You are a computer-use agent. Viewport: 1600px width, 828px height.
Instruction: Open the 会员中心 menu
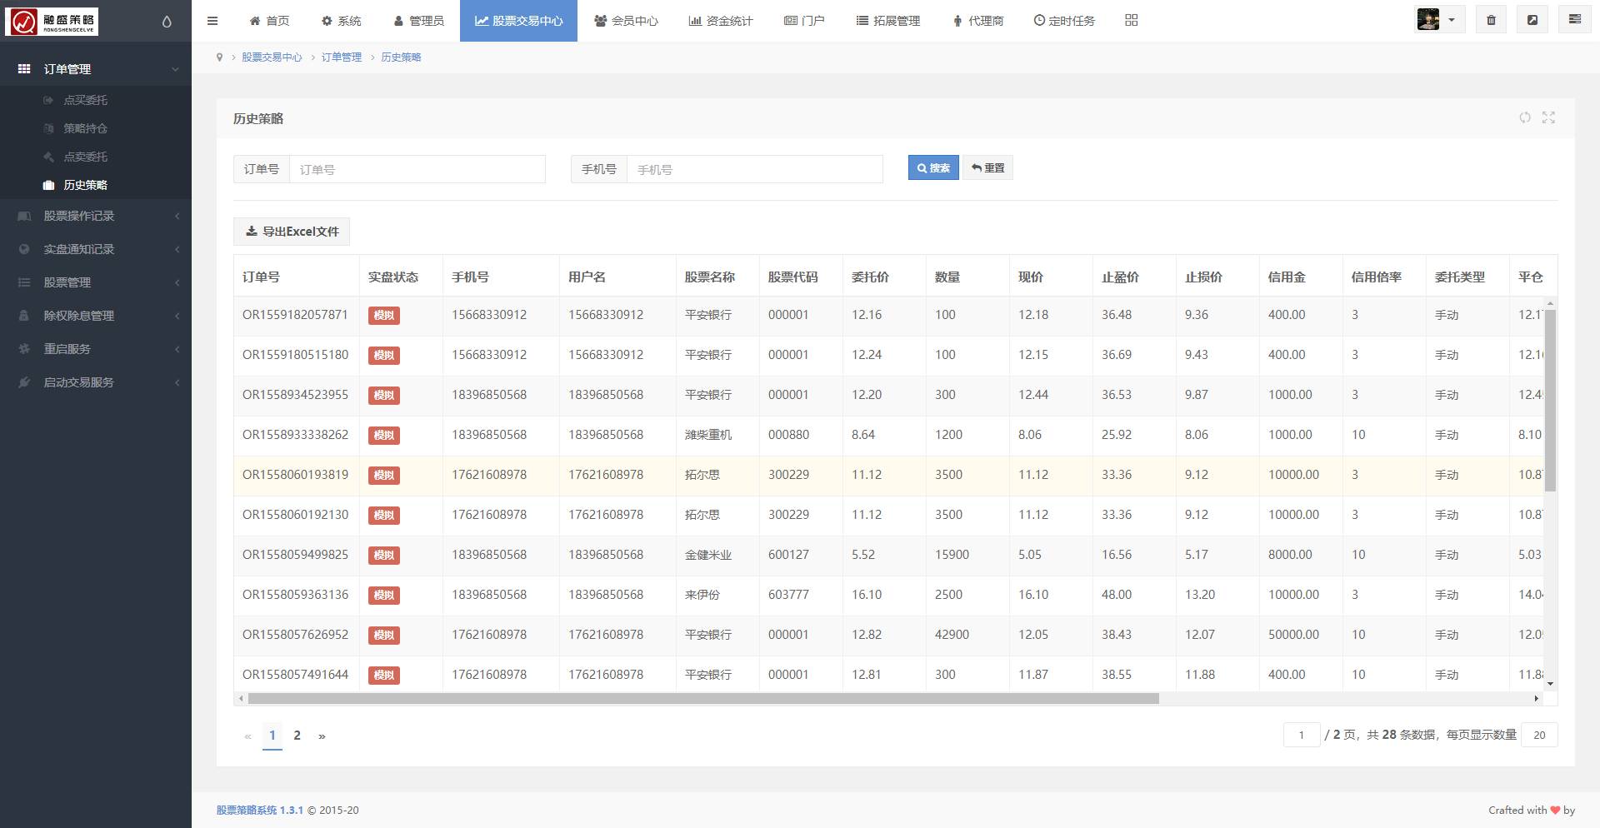[x=626, y=21]
